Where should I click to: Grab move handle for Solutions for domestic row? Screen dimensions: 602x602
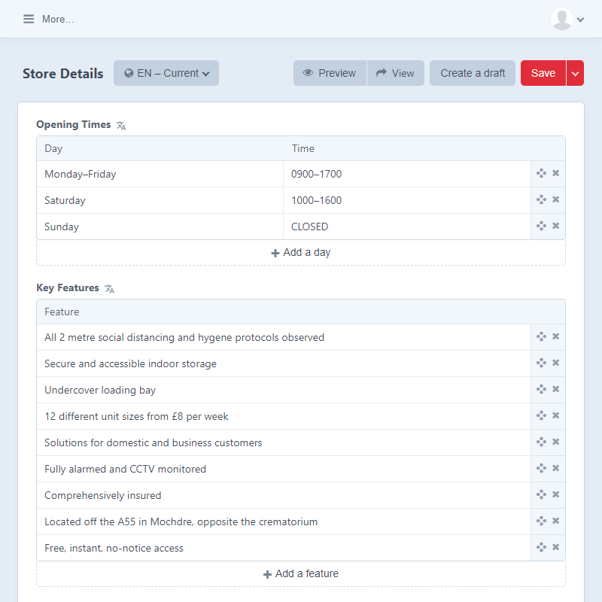tap(541, 442)
